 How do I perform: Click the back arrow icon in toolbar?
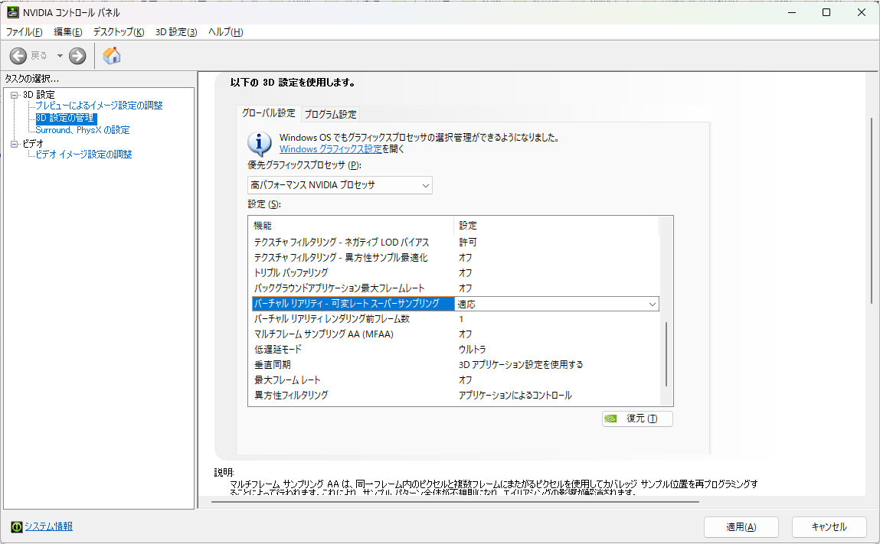[x=18, y=56]
